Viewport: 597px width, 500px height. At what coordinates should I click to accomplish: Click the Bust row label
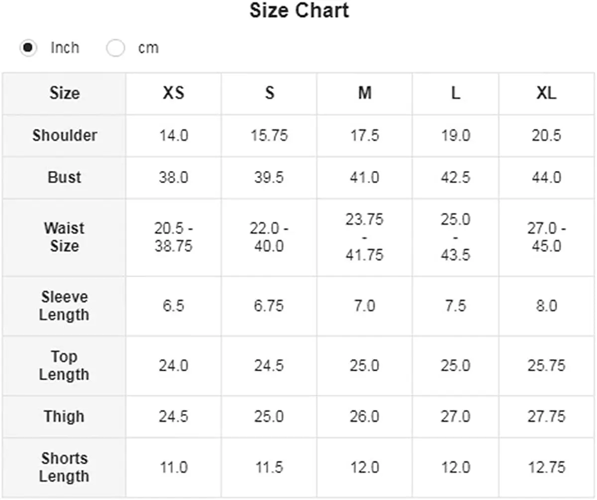tap(64, 177)
